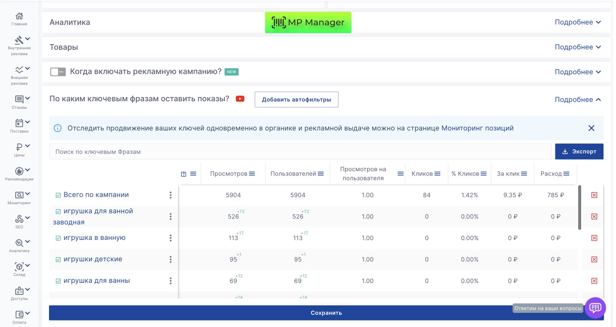Click the Цены ruble sidebar icon
The width and height of the screenshot is (616, 327).
click(x=19, y=147)
